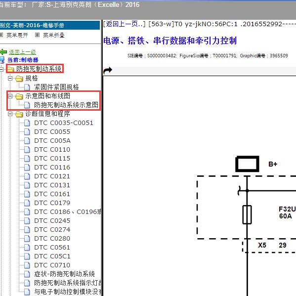Image resolution: width=296 pixels, height=296 pixels.
Task: Select the 诊断信息和程序 tree item
Action: [48, 114]
